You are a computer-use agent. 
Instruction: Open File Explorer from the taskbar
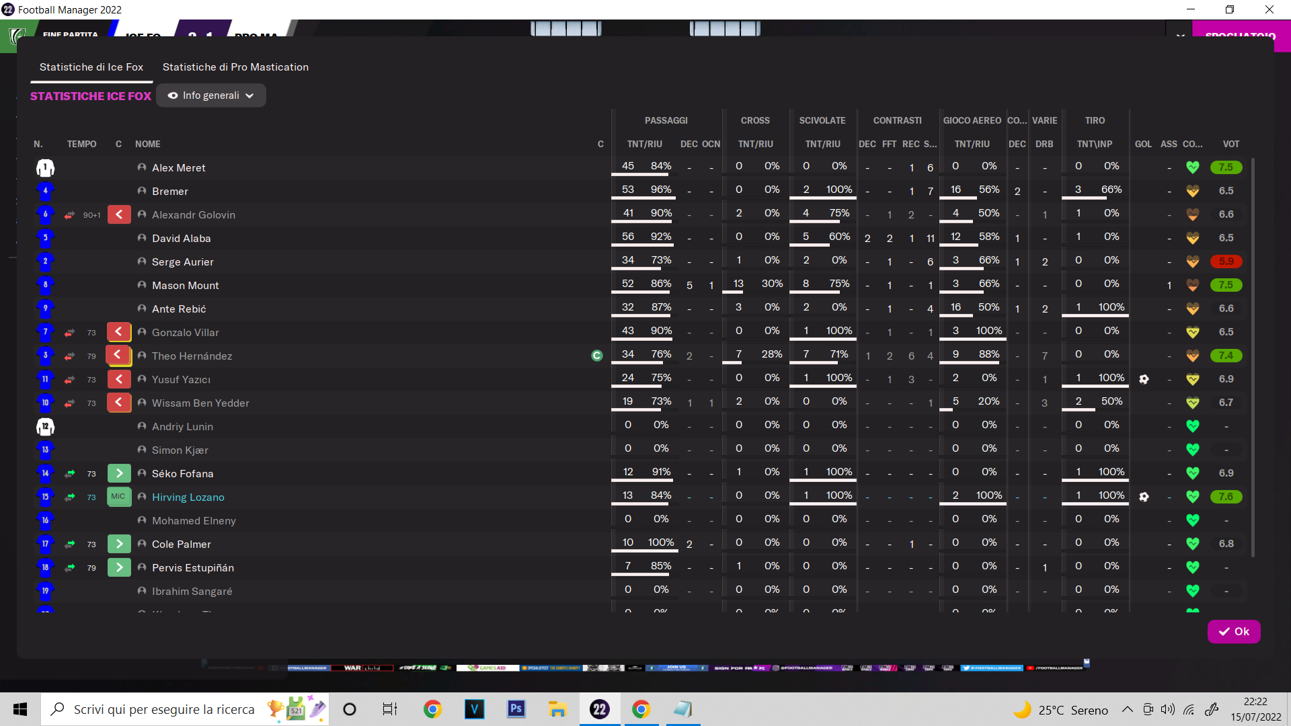(x=557, y=709)
